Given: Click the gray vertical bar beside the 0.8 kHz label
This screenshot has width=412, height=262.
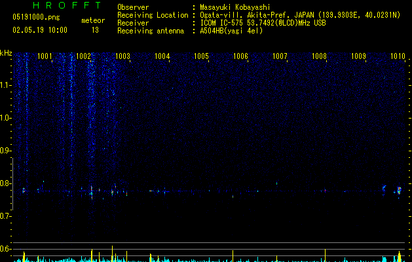Looking at the screenshot, I should click(x=12, y=183).
